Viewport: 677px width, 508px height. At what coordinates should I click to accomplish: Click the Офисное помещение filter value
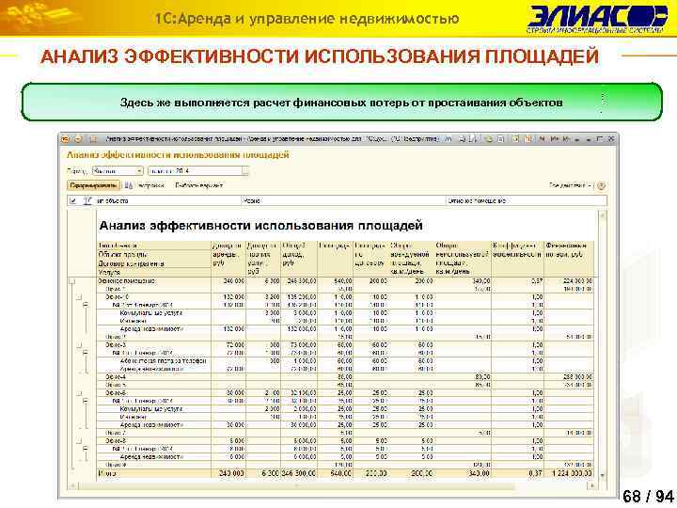pos(526,201)
